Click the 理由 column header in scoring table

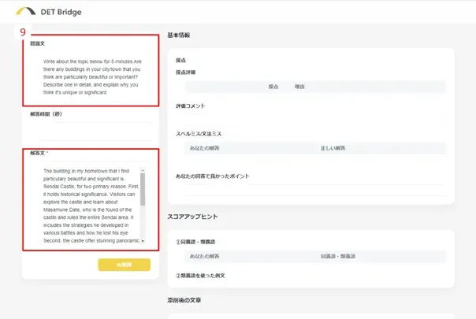pyautogui.click(x=299, y=87)
